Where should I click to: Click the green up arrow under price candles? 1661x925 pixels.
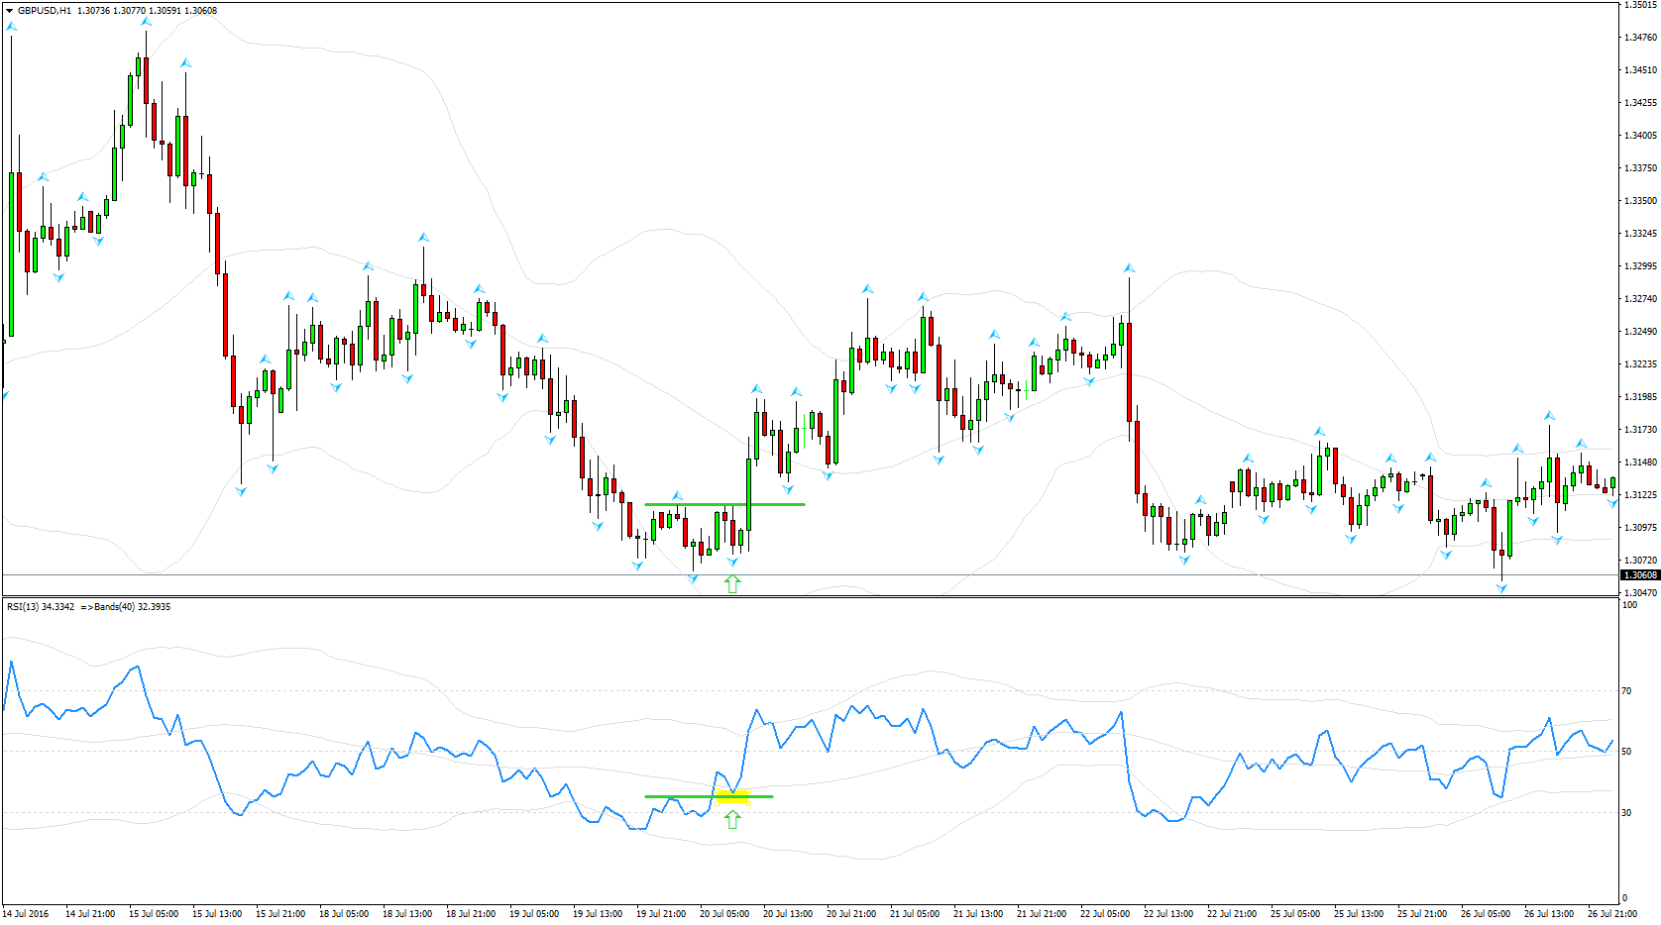pos(732,583)
